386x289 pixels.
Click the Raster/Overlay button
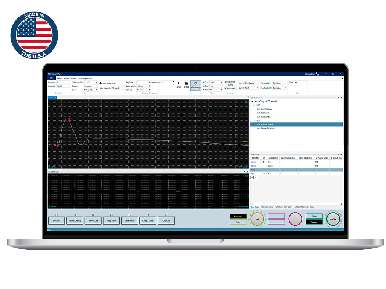click(x=75, y=220)
